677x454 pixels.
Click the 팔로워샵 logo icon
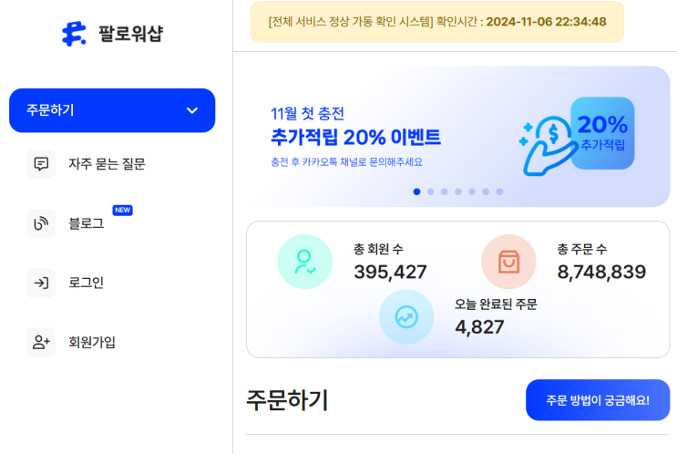73,34
